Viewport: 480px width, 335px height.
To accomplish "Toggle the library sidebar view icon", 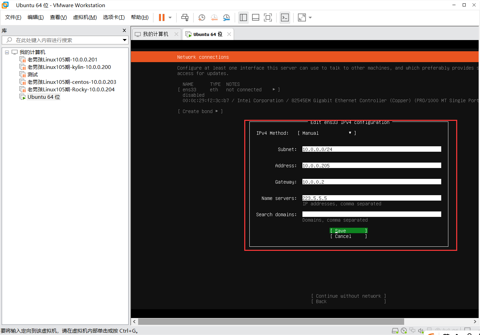I will (243, 17).
